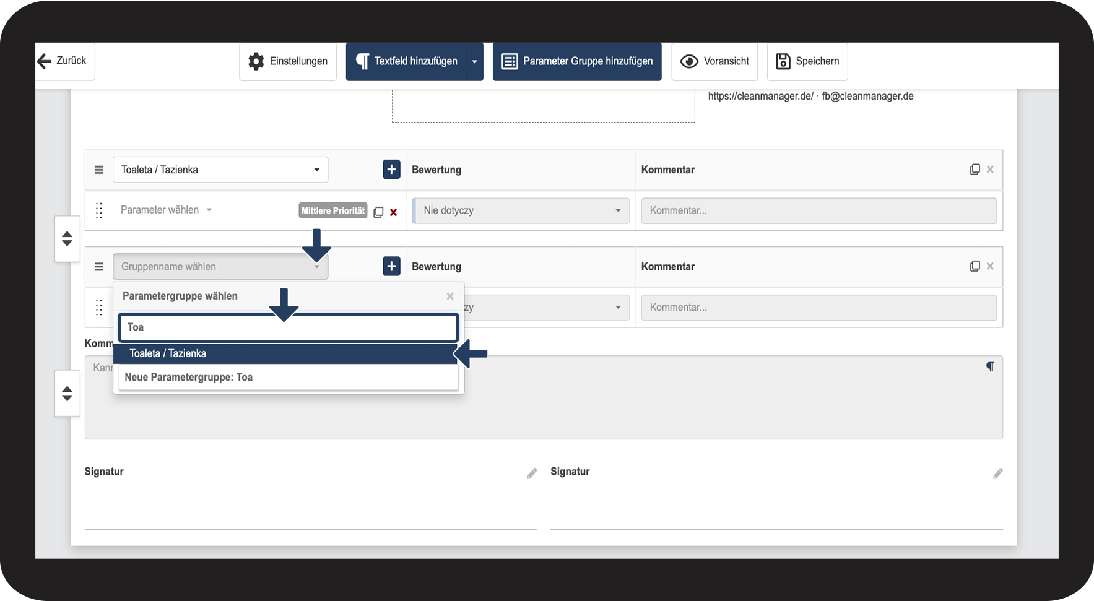Delete the parameter row with red X

393,212
